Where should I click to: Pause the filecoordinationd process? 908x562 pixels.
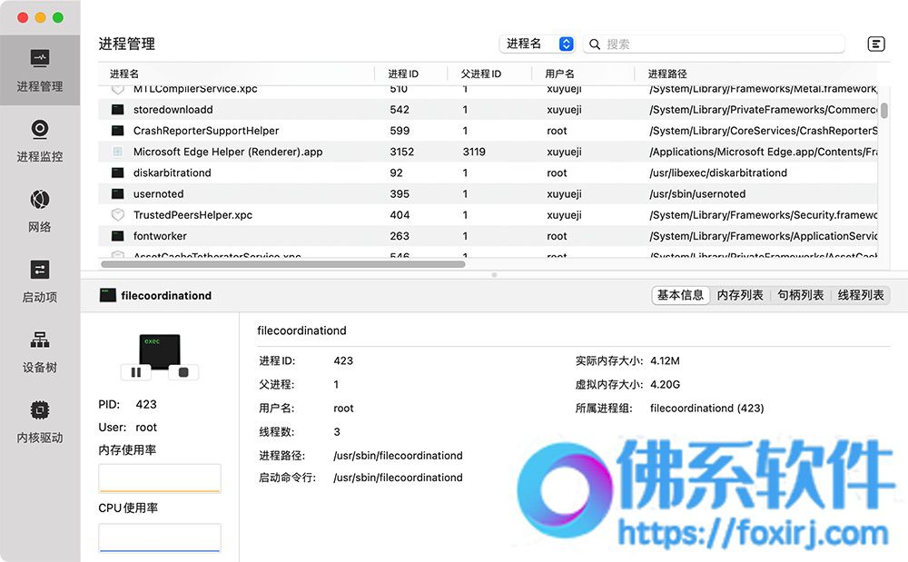[x=136, y=372]
